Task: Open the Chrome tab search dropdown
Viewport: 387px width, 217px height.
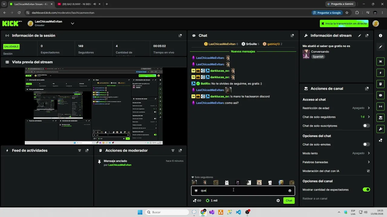Action: click(x=4, y=4)
